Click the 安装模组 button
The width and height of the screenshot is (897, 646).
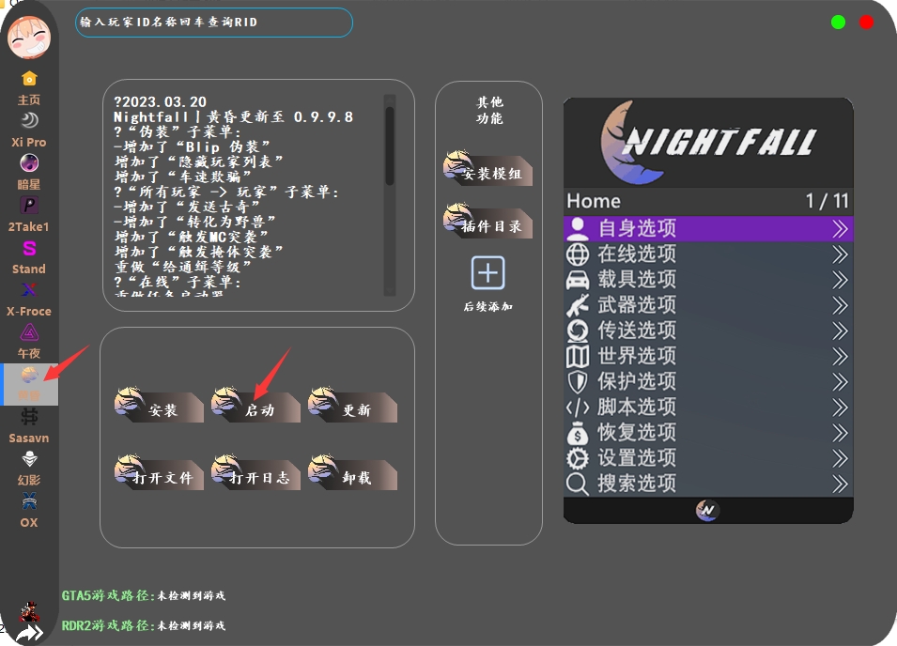tap(487, 171)
